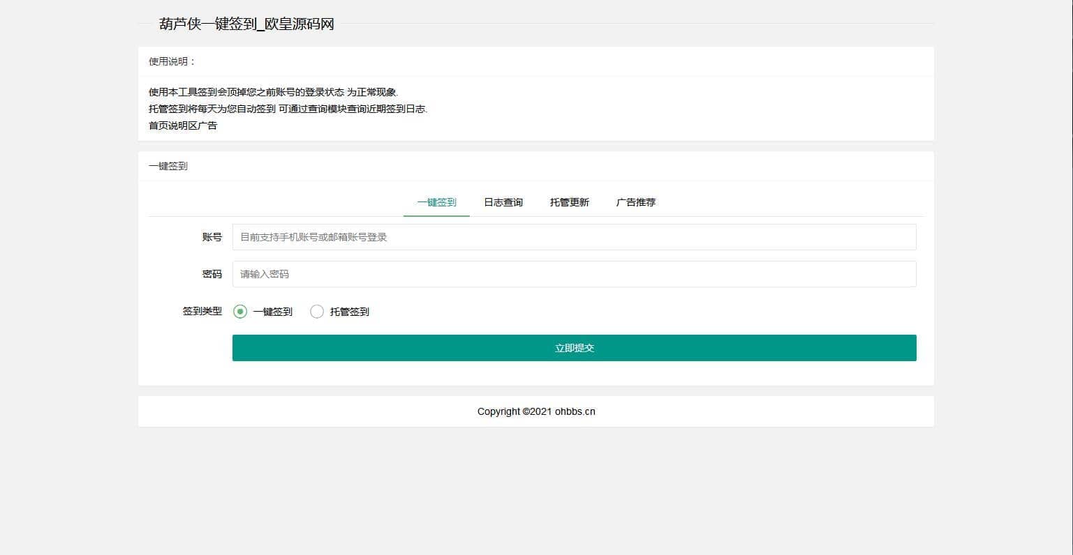Click into the 密码 password field
The image size is (1073, 555).
tap(574, 274)
